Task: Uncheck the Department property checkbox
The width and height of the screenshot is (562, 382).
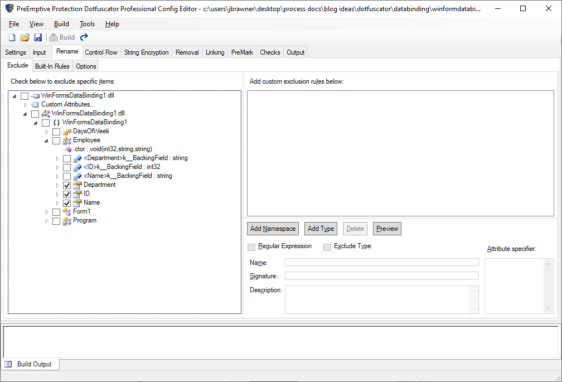Action: 67,185
